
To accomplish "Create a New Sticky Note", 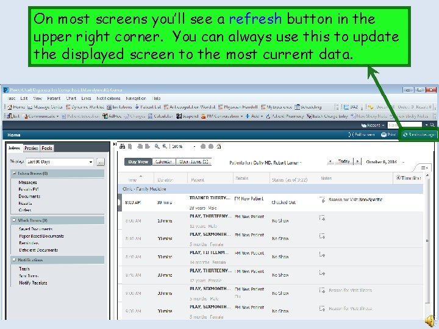I will 369,116.
